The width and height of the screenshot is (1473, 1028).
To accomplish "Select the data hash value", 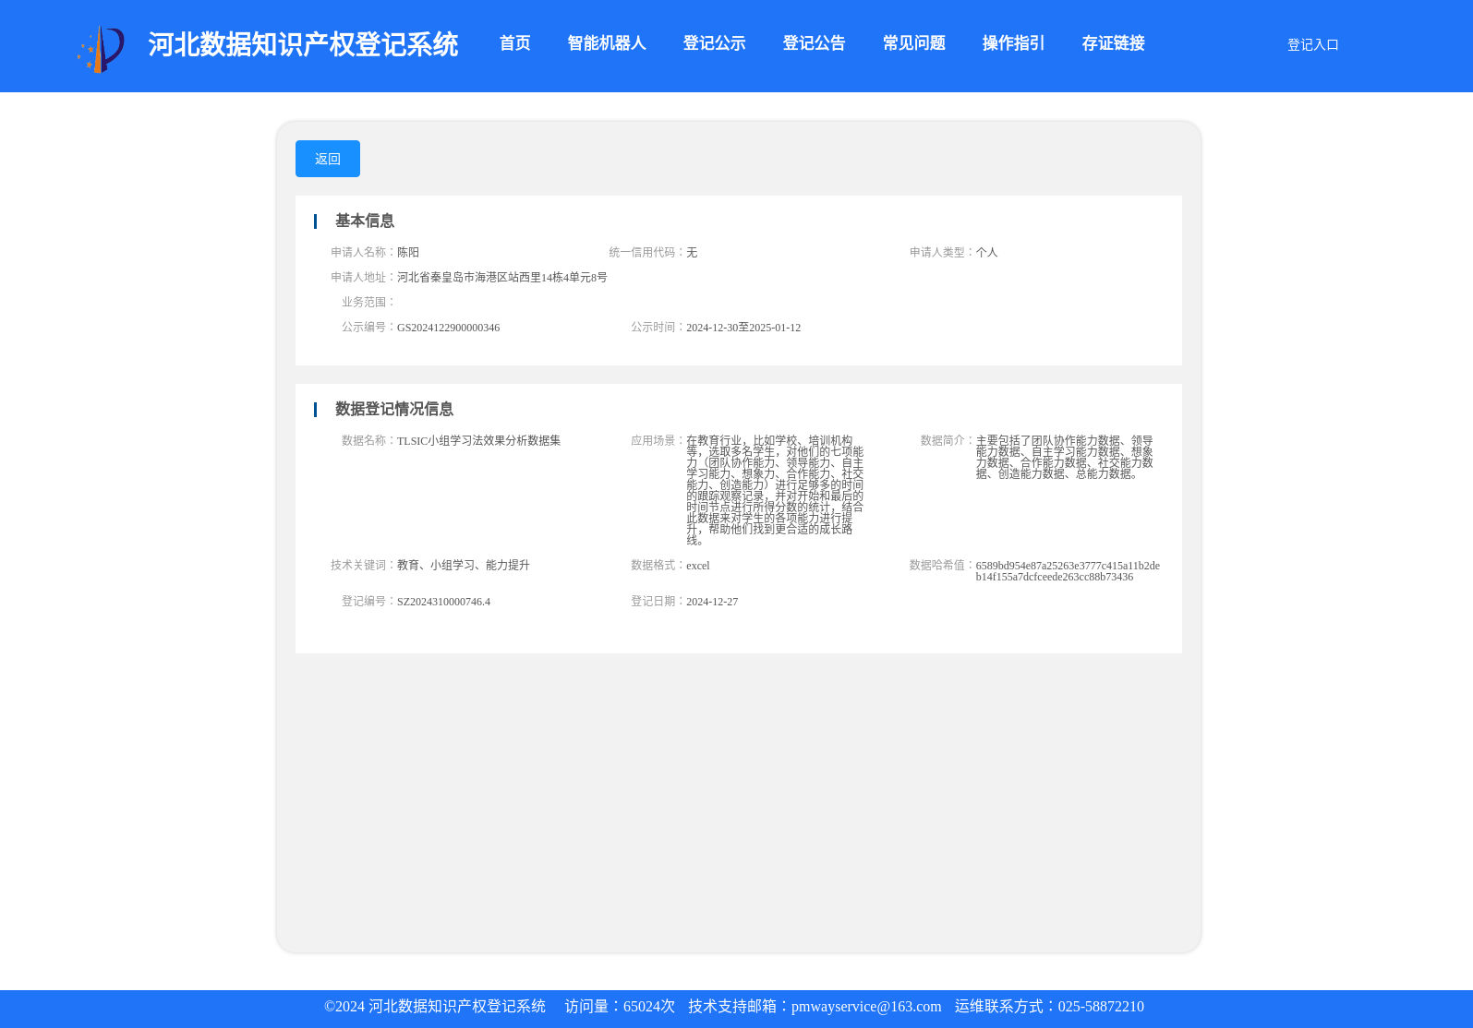I will pos(1068,571).
